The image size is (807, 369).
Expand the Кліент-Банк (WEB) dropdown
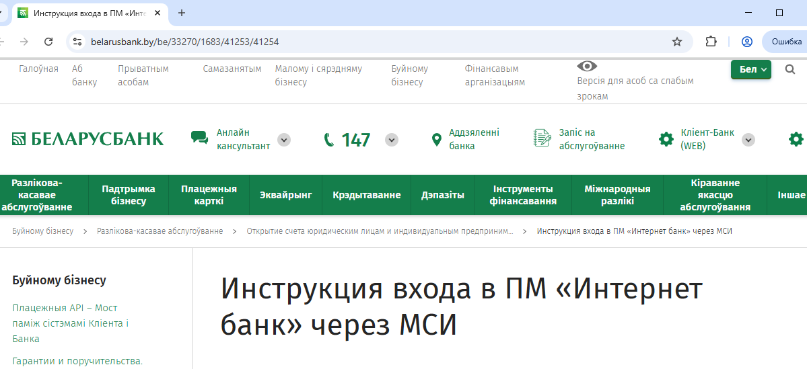(x=748, y=140)
